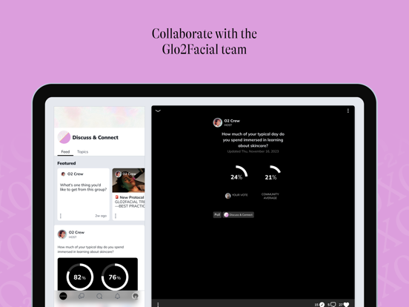Go to the home tab in the bottom bar
The width and height of the screenshot is (409, 307).
pos(63,296)
